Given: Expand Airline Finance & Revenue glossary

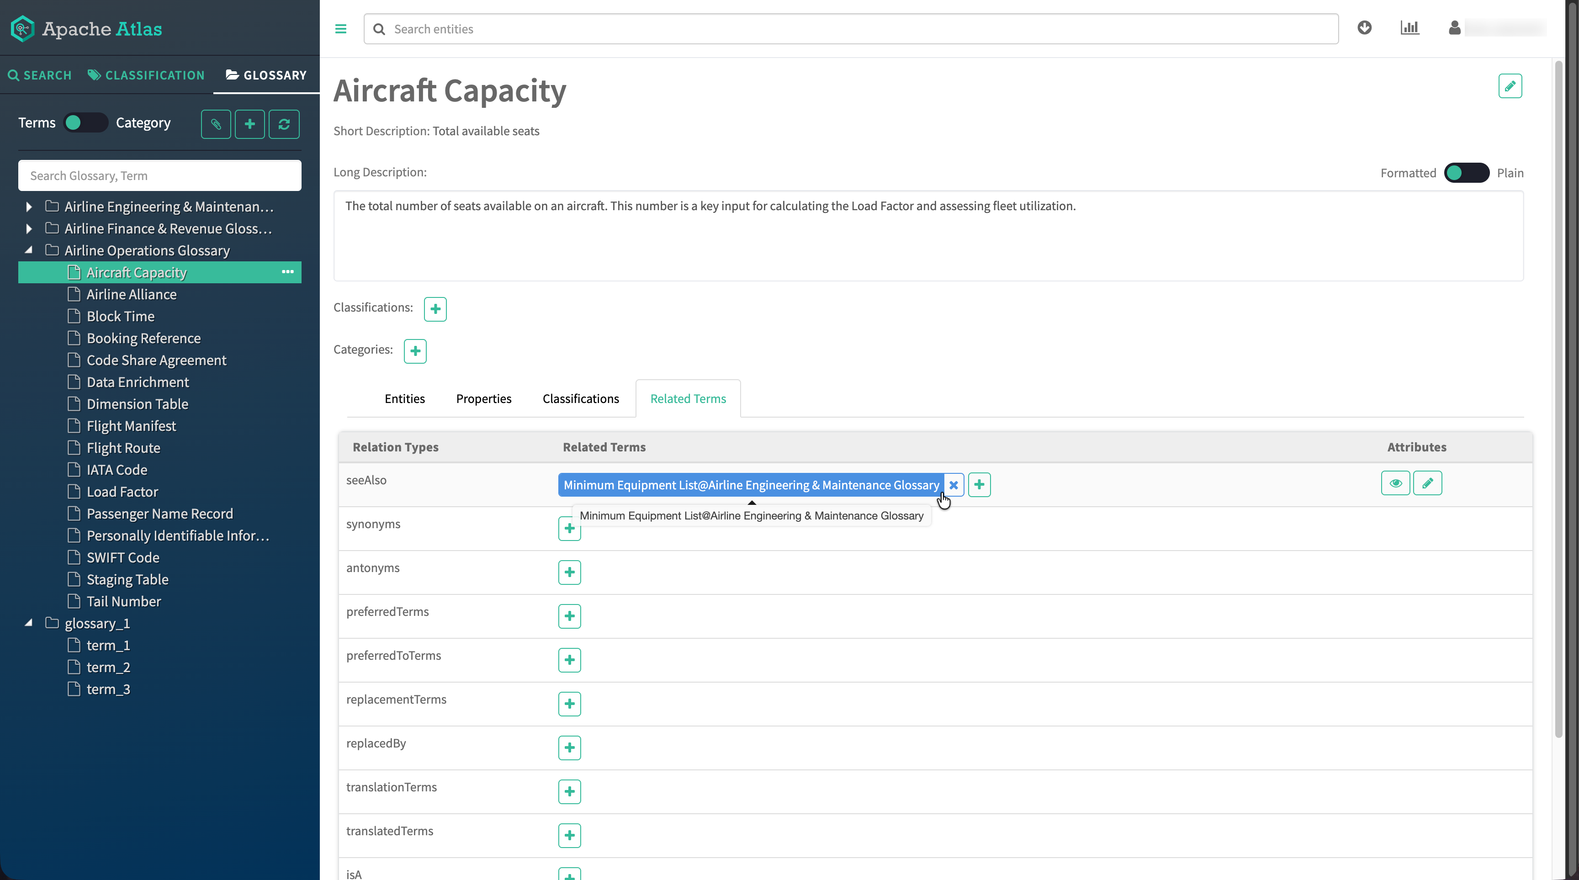Looking at the screenshot, I should coord(29,229).
